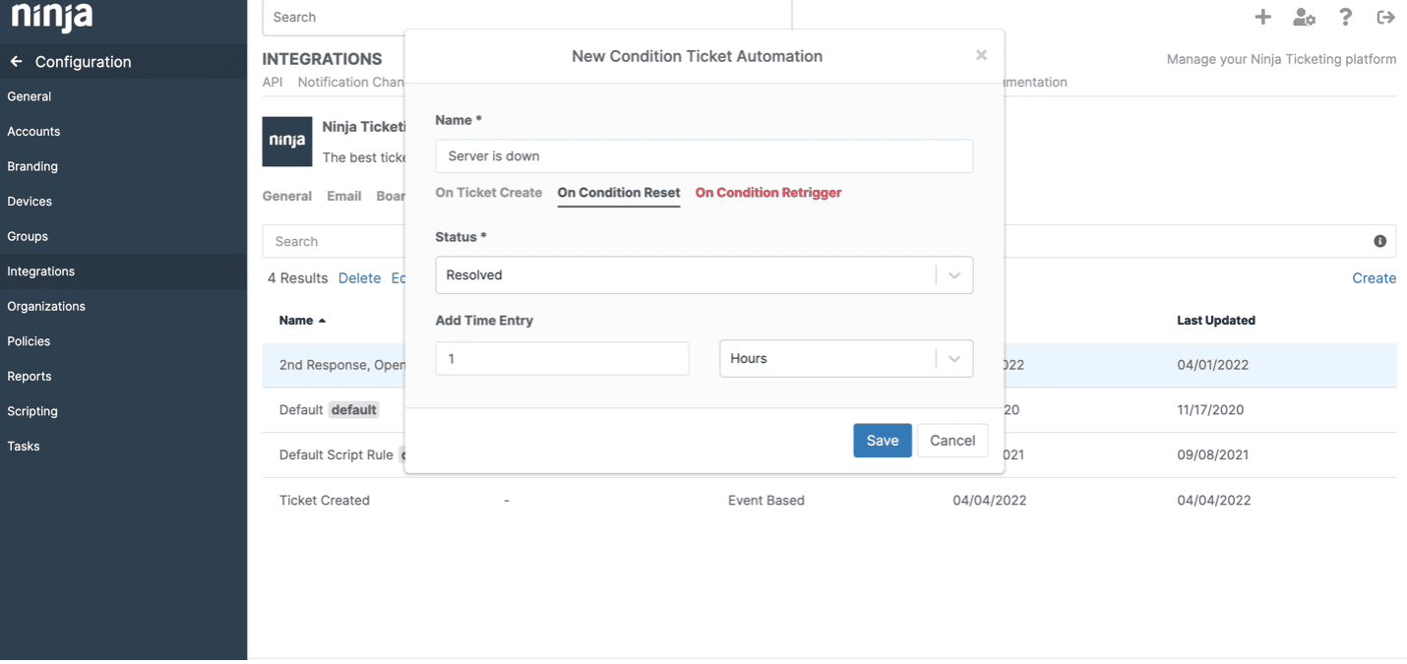Save the new ticket automation

click(882, 441)
